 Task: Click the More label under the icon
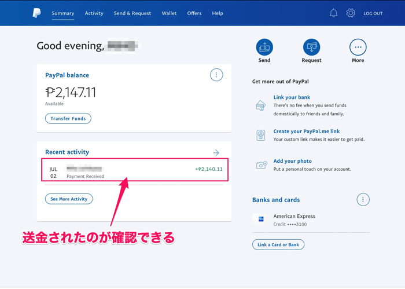(358, 60)
